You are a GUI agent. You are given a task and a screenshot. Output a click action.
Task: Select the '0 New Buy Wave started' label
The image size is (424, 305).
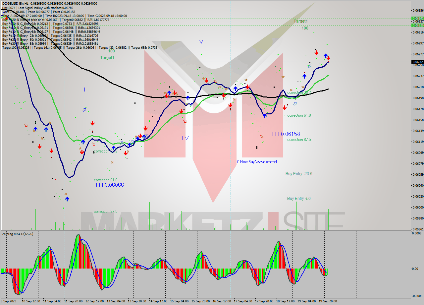pyautogui.click(x=257, y=162)
